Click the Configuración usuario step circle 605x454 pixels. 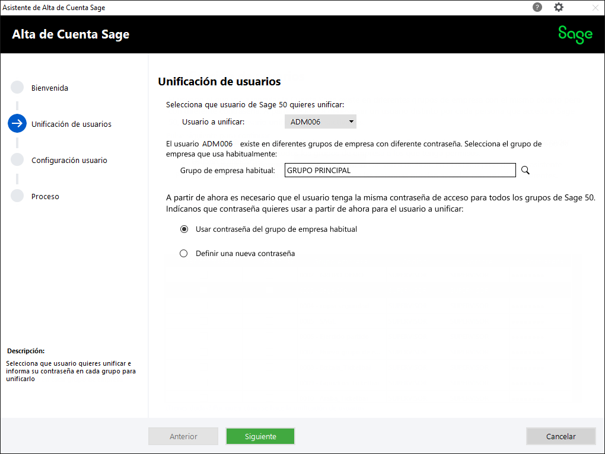(x=17, y=159)
